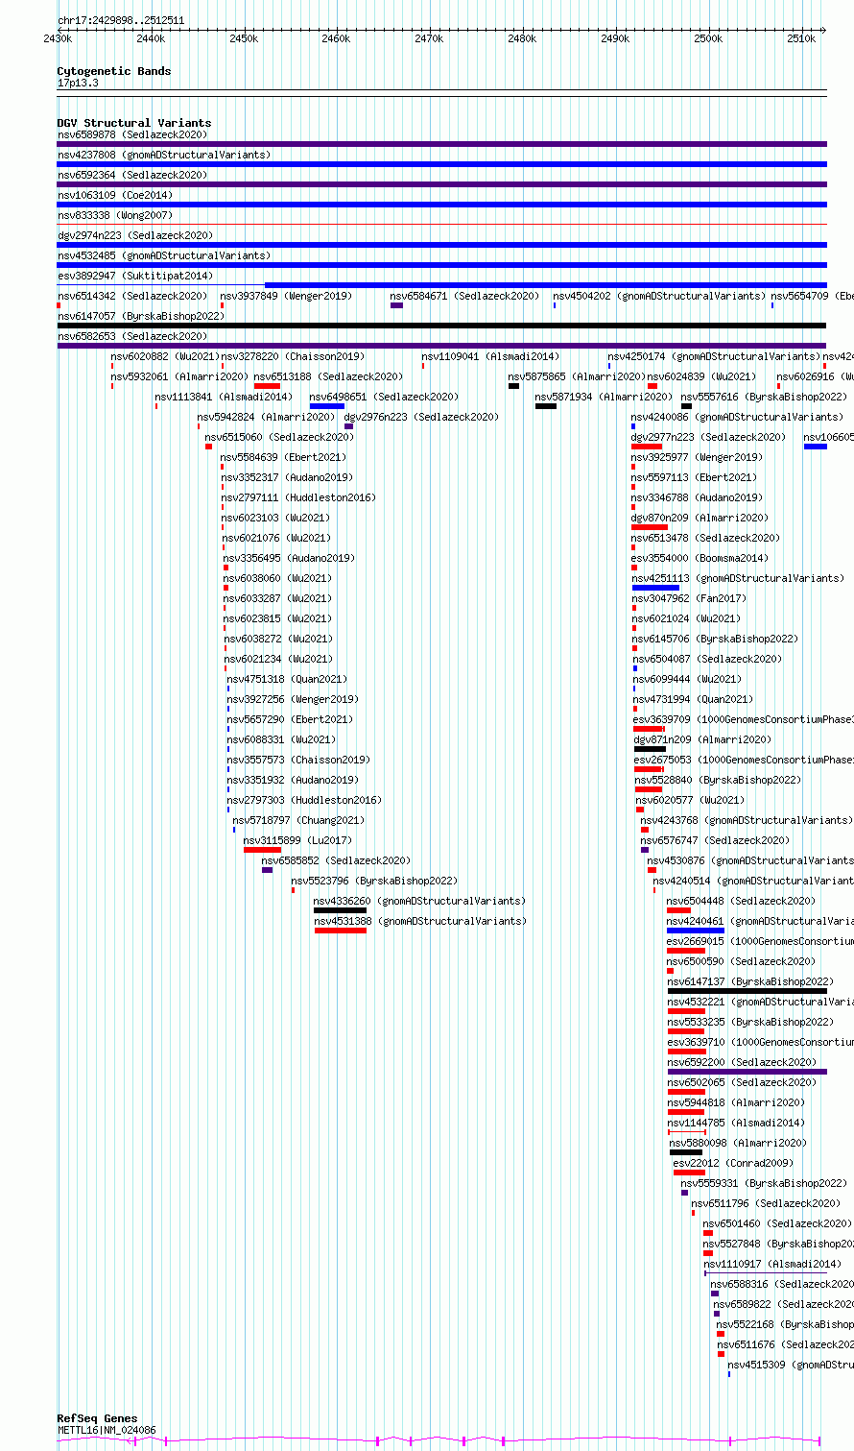
Task: Click the black bar under nsv4336260
Action: point(341,910)
